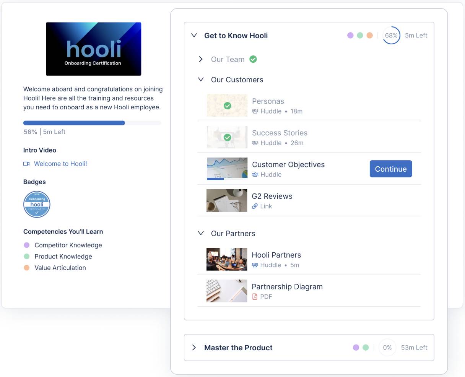
Task: Expand the Our Team subsection
Action: [200, 59]
